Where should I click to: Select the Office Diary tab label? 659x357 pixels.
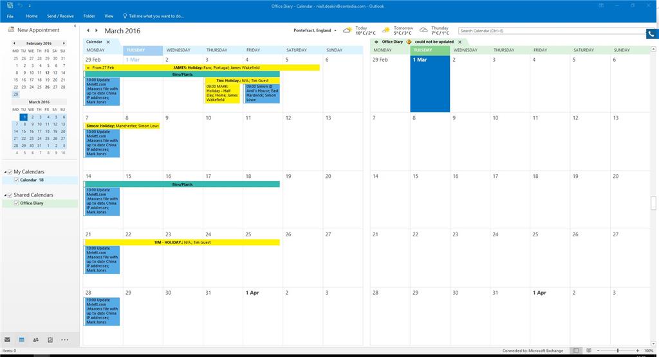(392, 42)
